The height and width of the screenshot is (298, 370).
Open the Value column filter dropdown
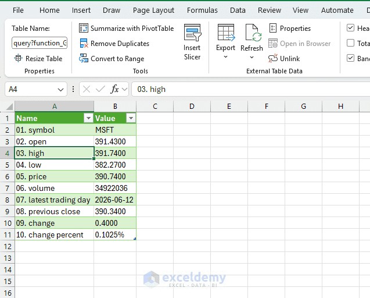click(x=131, y=118)
